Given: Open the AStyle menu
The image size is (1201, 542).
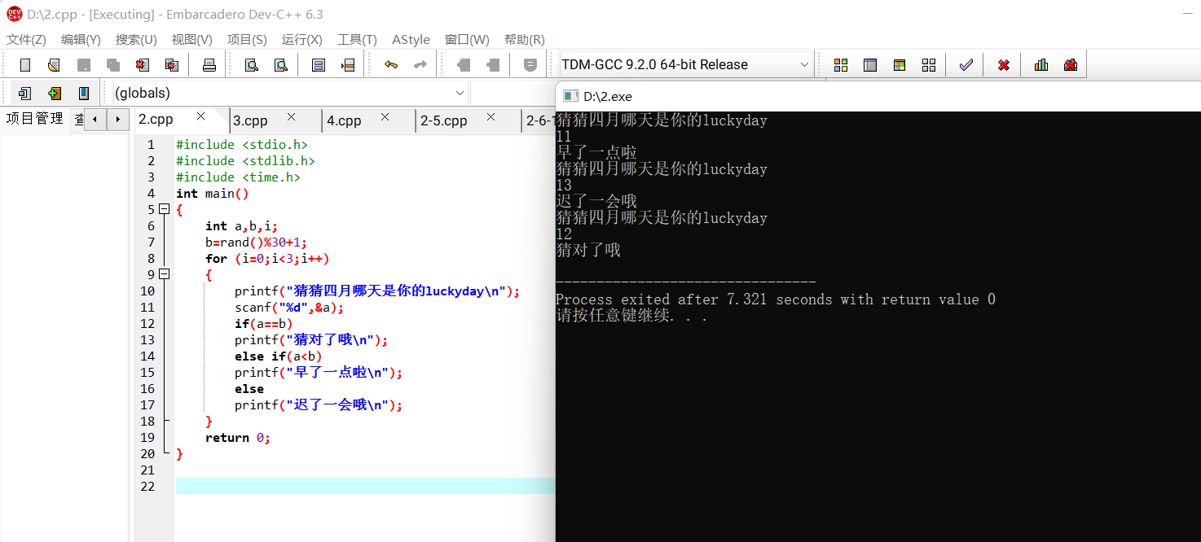Looking at the screenshot, I should click(411, 39).
